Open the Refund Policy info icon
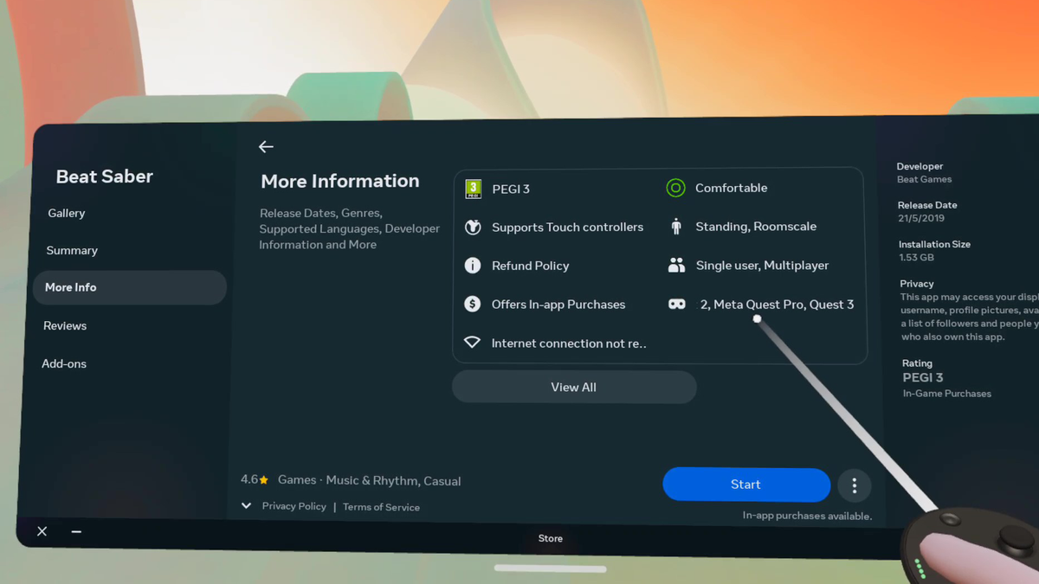Image resolution: width=1039 pixels, height=584 pixels. click(473, 265)
